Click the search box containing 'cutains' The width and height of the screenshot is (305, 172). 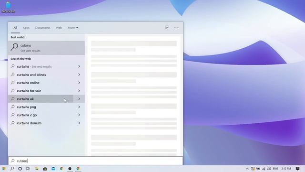95,161
